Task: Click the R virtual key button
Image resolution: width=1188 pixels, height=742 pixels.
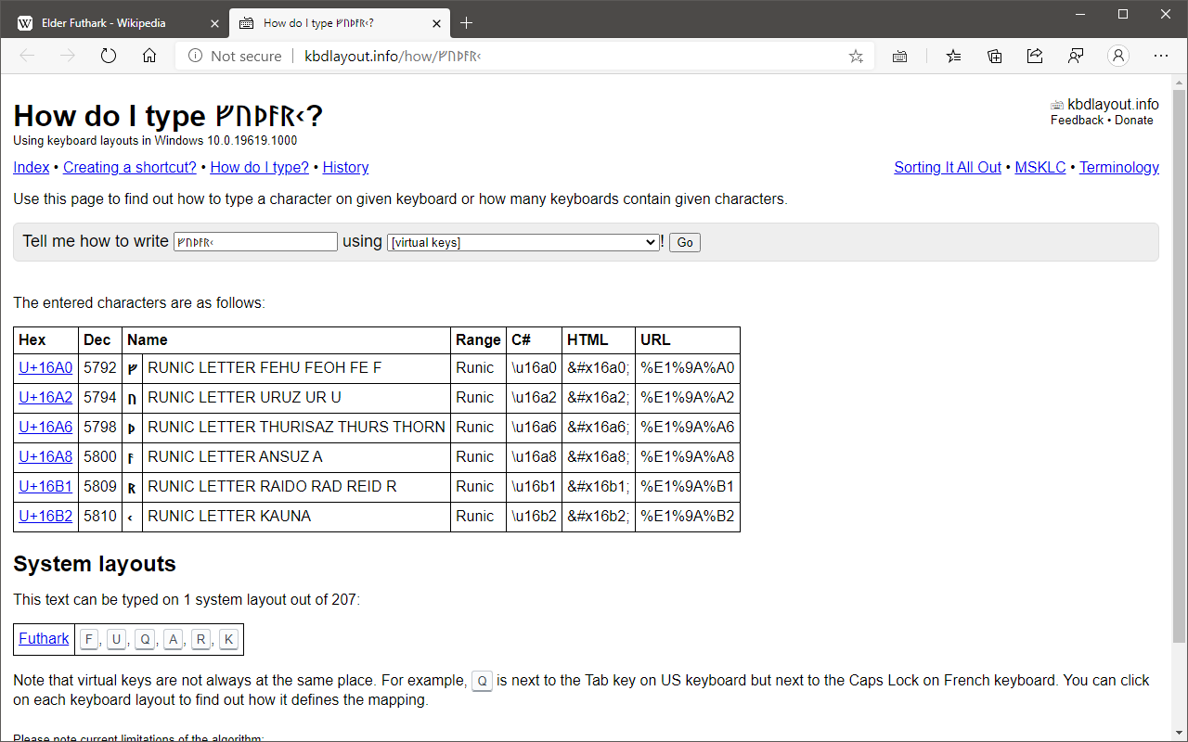Action: 201,639
